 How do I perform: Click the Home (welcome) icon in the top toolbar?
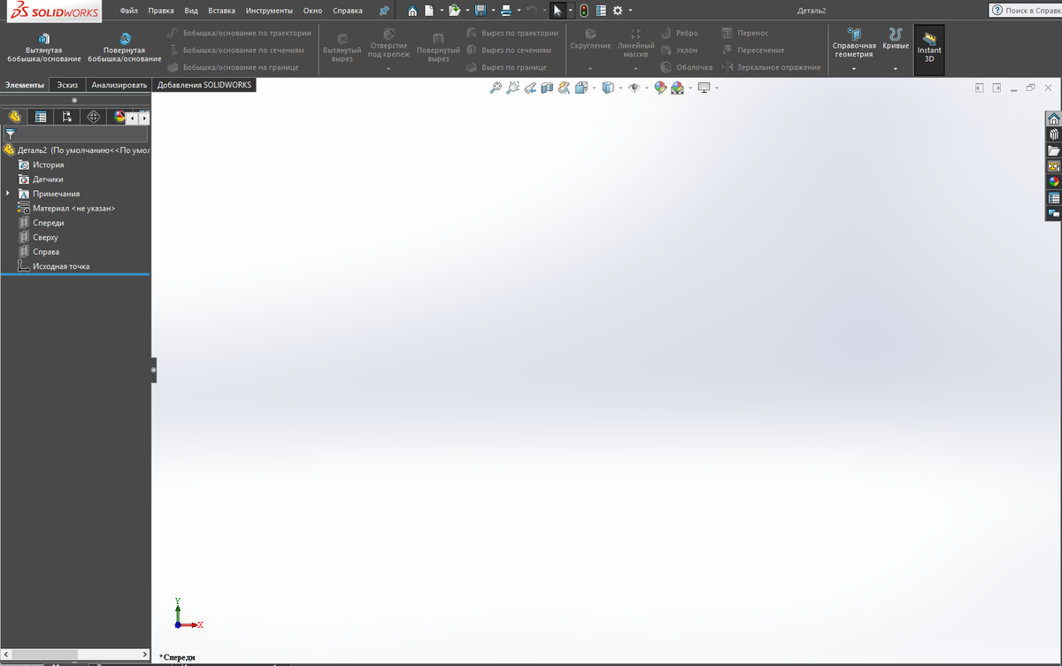412,11
